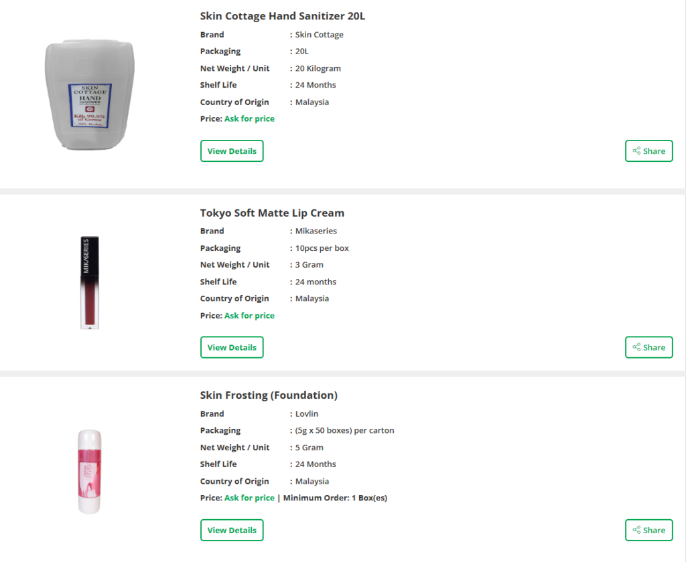Screen dimensions: 686x562
Task: Click the share icon for Skin Frosting Foundation
Action: coord(637,530)
